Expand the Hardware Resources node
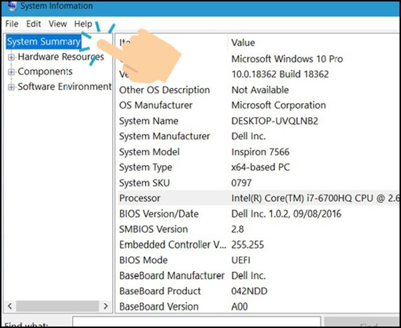 (11, 57)
